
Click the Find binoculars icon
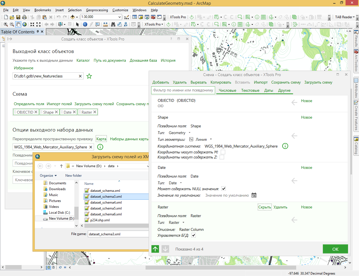point(113,24)
